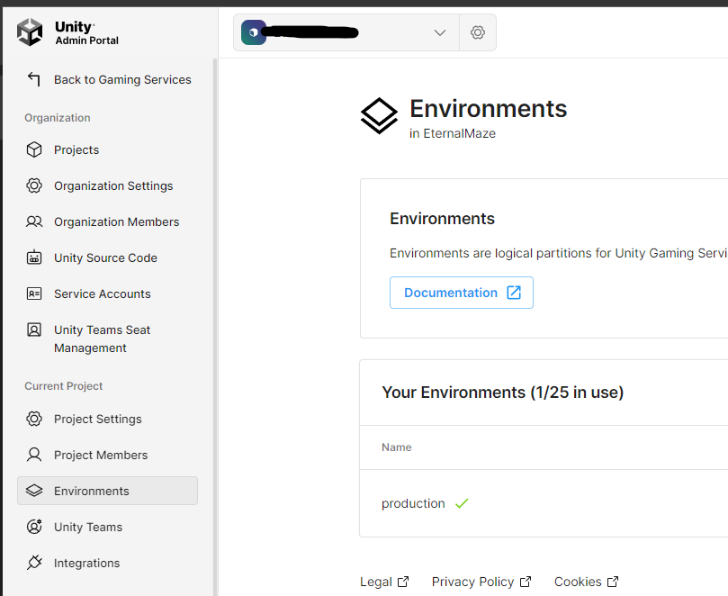Image resolution: width=728 pixels, height=596 pixels.
Task: Click the Back to Gaming Services arrow icon
Action: pyautogui.click(x=34, y=79)
